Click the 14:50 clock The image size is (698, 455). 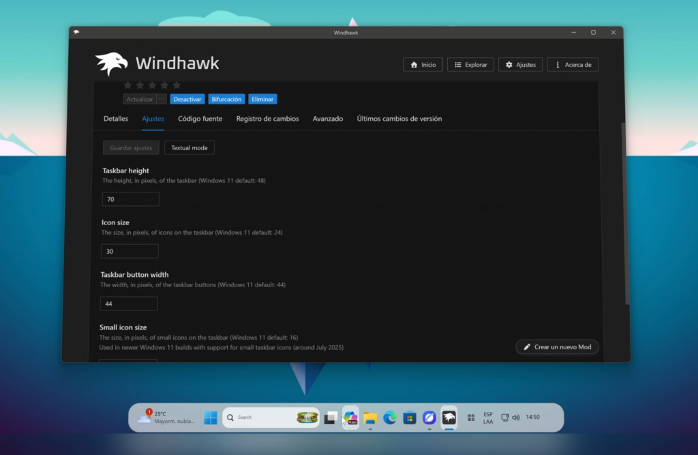point(533,417)
